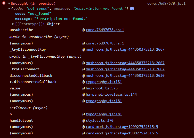Select the 'handleEvent' stack frame name
194x138 pixels.
pos(21,120)
